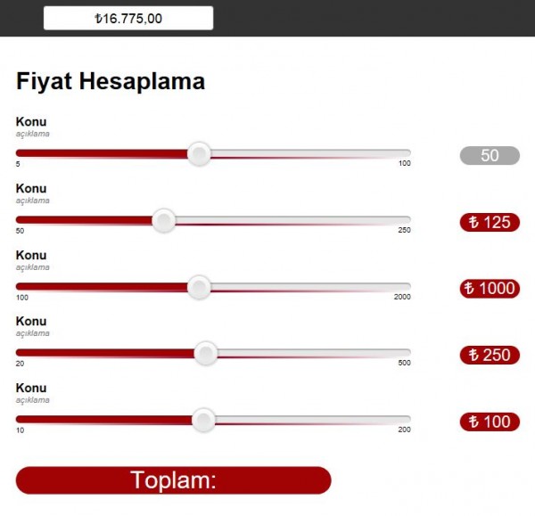Click the red ₺ 1000 price badge
Screen dimensions: 535x516
tap(490, 289)
